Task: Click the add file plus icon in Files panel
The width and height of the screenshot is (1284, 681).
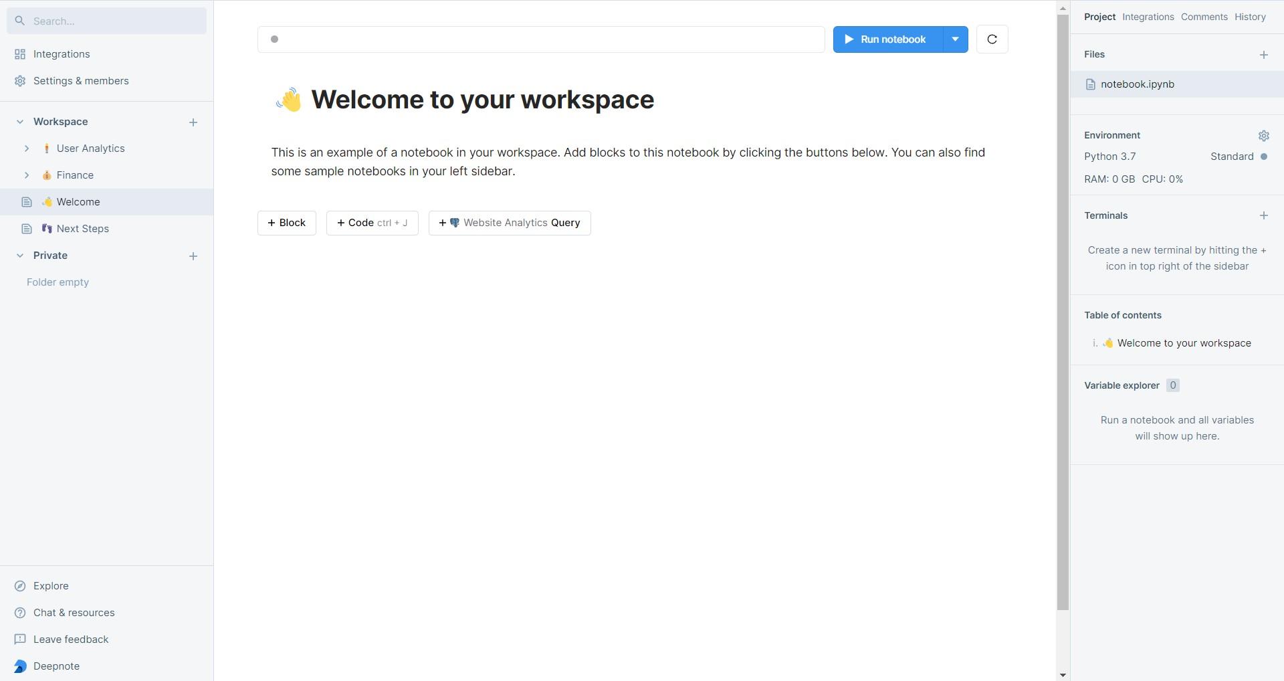Action: [1264, 55]
